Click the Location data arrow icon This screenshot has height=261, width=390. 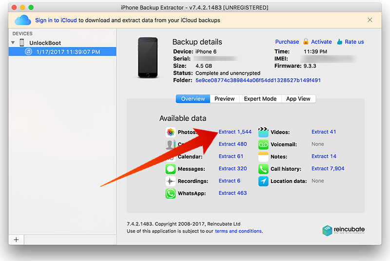coord(263,181)
